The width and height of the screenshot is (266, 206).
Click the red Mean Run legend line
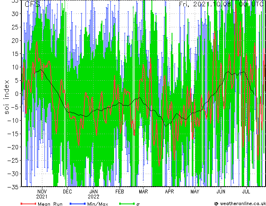pyautogui.click(x=29, y=203)
